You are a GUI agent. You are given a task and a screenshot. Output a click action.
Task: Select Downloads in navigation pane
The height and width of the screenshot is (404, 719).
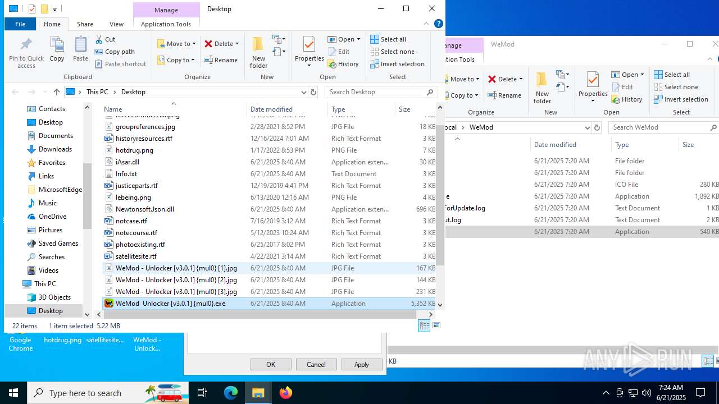pos(55,149)
